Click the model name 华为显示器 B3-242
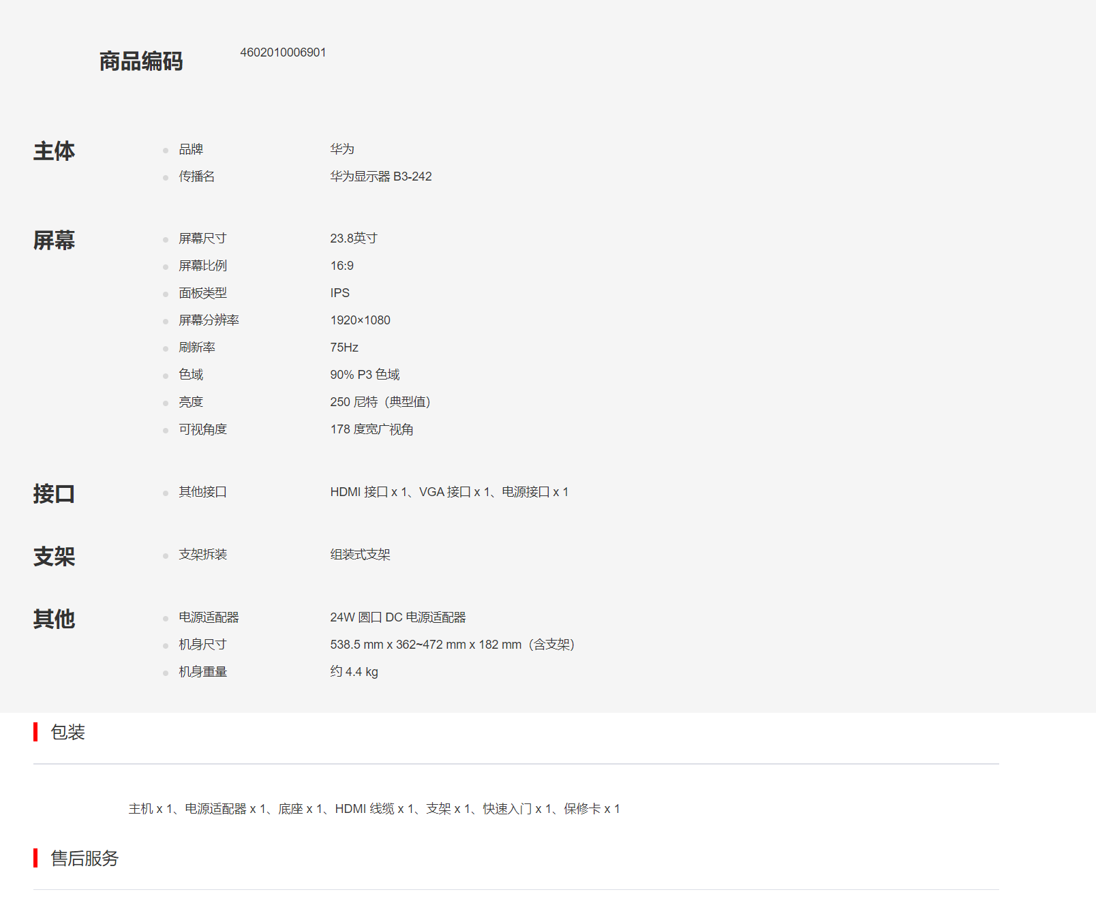The height and width of the screenshot is (907, 1096). 380,176
